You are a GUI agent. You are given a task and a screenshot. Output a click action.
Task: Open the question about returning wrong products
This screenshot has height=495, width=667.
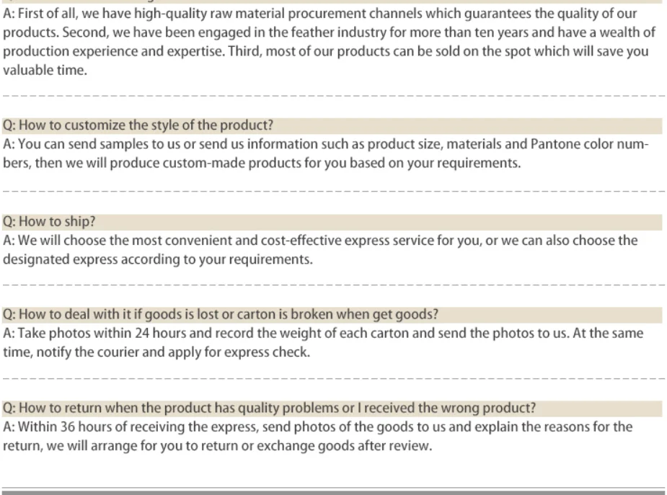270,408
